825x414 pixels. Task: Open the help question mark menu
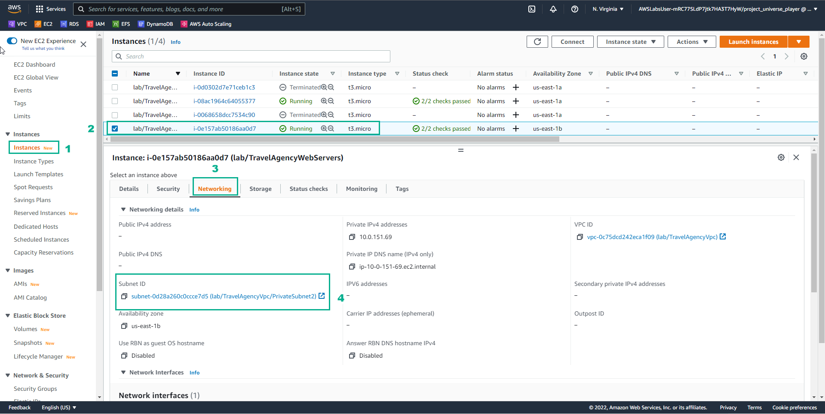coord(575,9)
